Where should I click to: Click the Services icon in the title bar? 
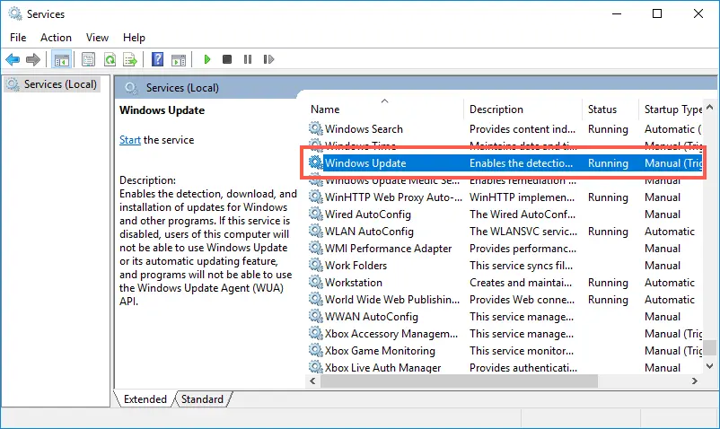point(14,13)
